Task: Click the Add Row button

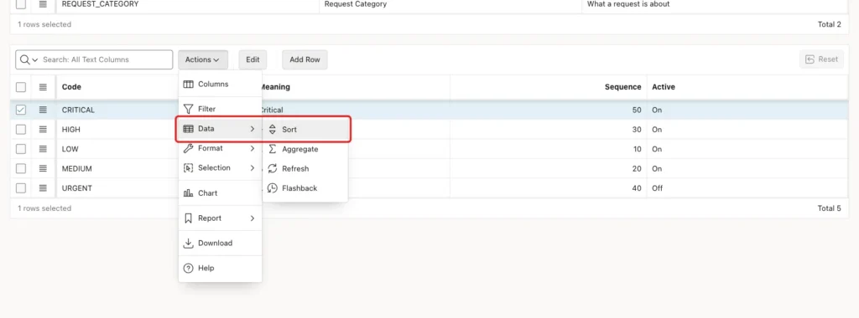Action: point(305,59)
